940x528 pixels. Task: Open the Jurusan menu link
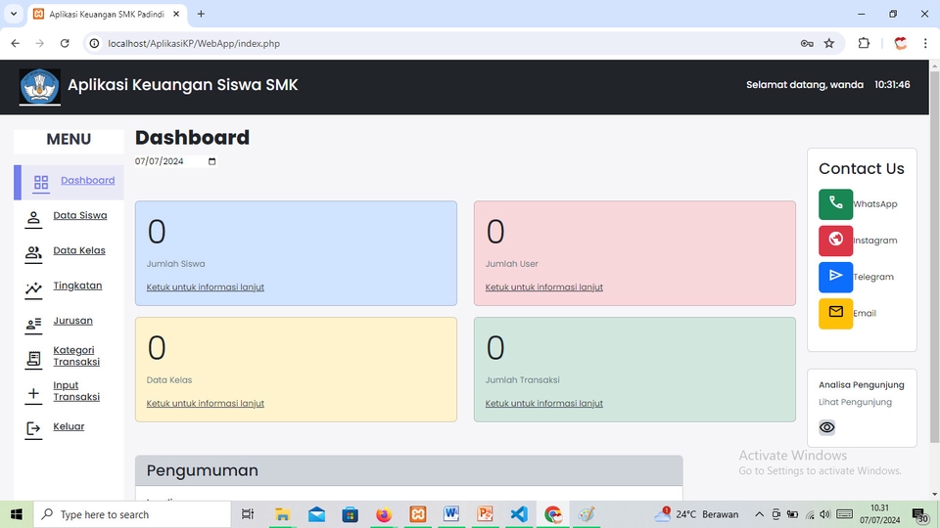[x=72, y=321]
